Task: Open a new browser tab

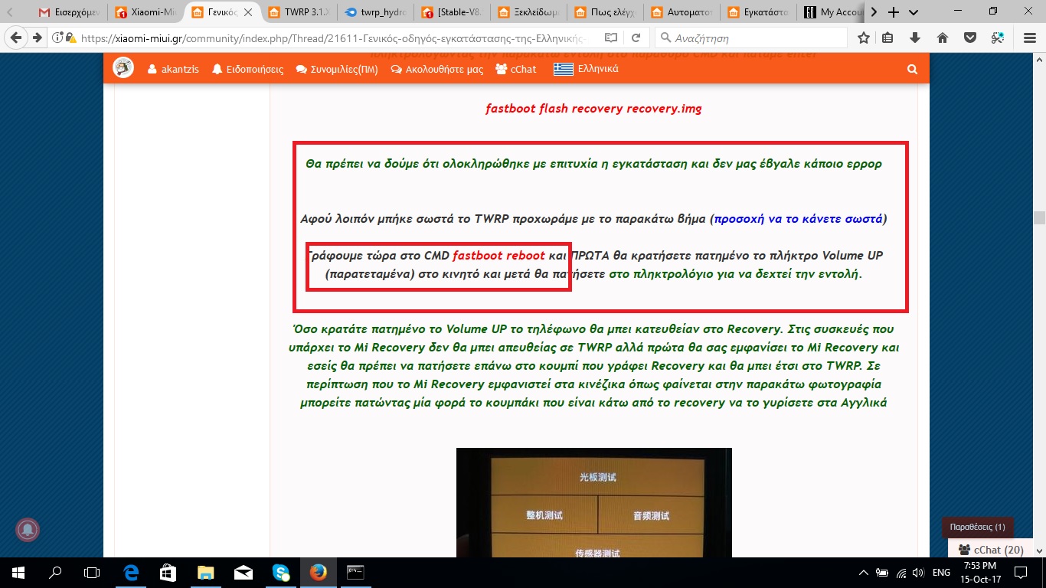Action: tap(893, 12)
